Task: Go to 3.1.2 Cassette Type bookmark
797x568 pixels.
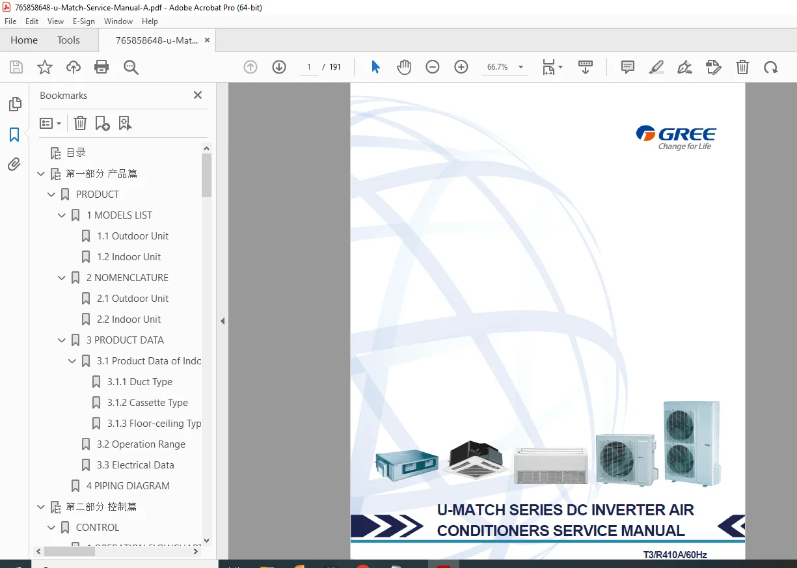Action: [148, 403]
